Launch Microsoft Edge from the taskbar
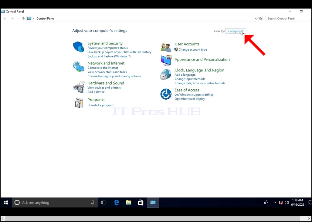This screenshot has width=312, height=222. click(117, 203)
